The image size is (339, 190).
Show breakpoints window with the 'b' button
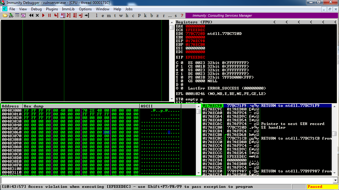[x=151, y=15]
